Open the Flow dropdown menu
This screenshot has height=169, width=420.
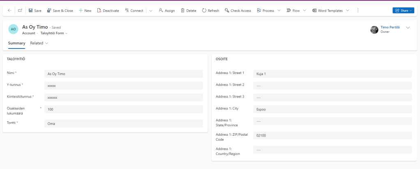pos(305,10)
